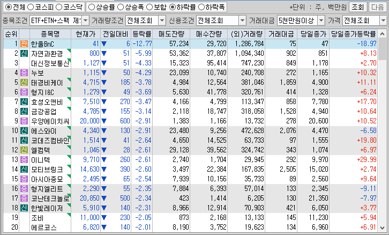The width and height of the screenshot is (389, 235).
Task: Click the 우양에이치씨 price 20,000
Action: [89, 121]
